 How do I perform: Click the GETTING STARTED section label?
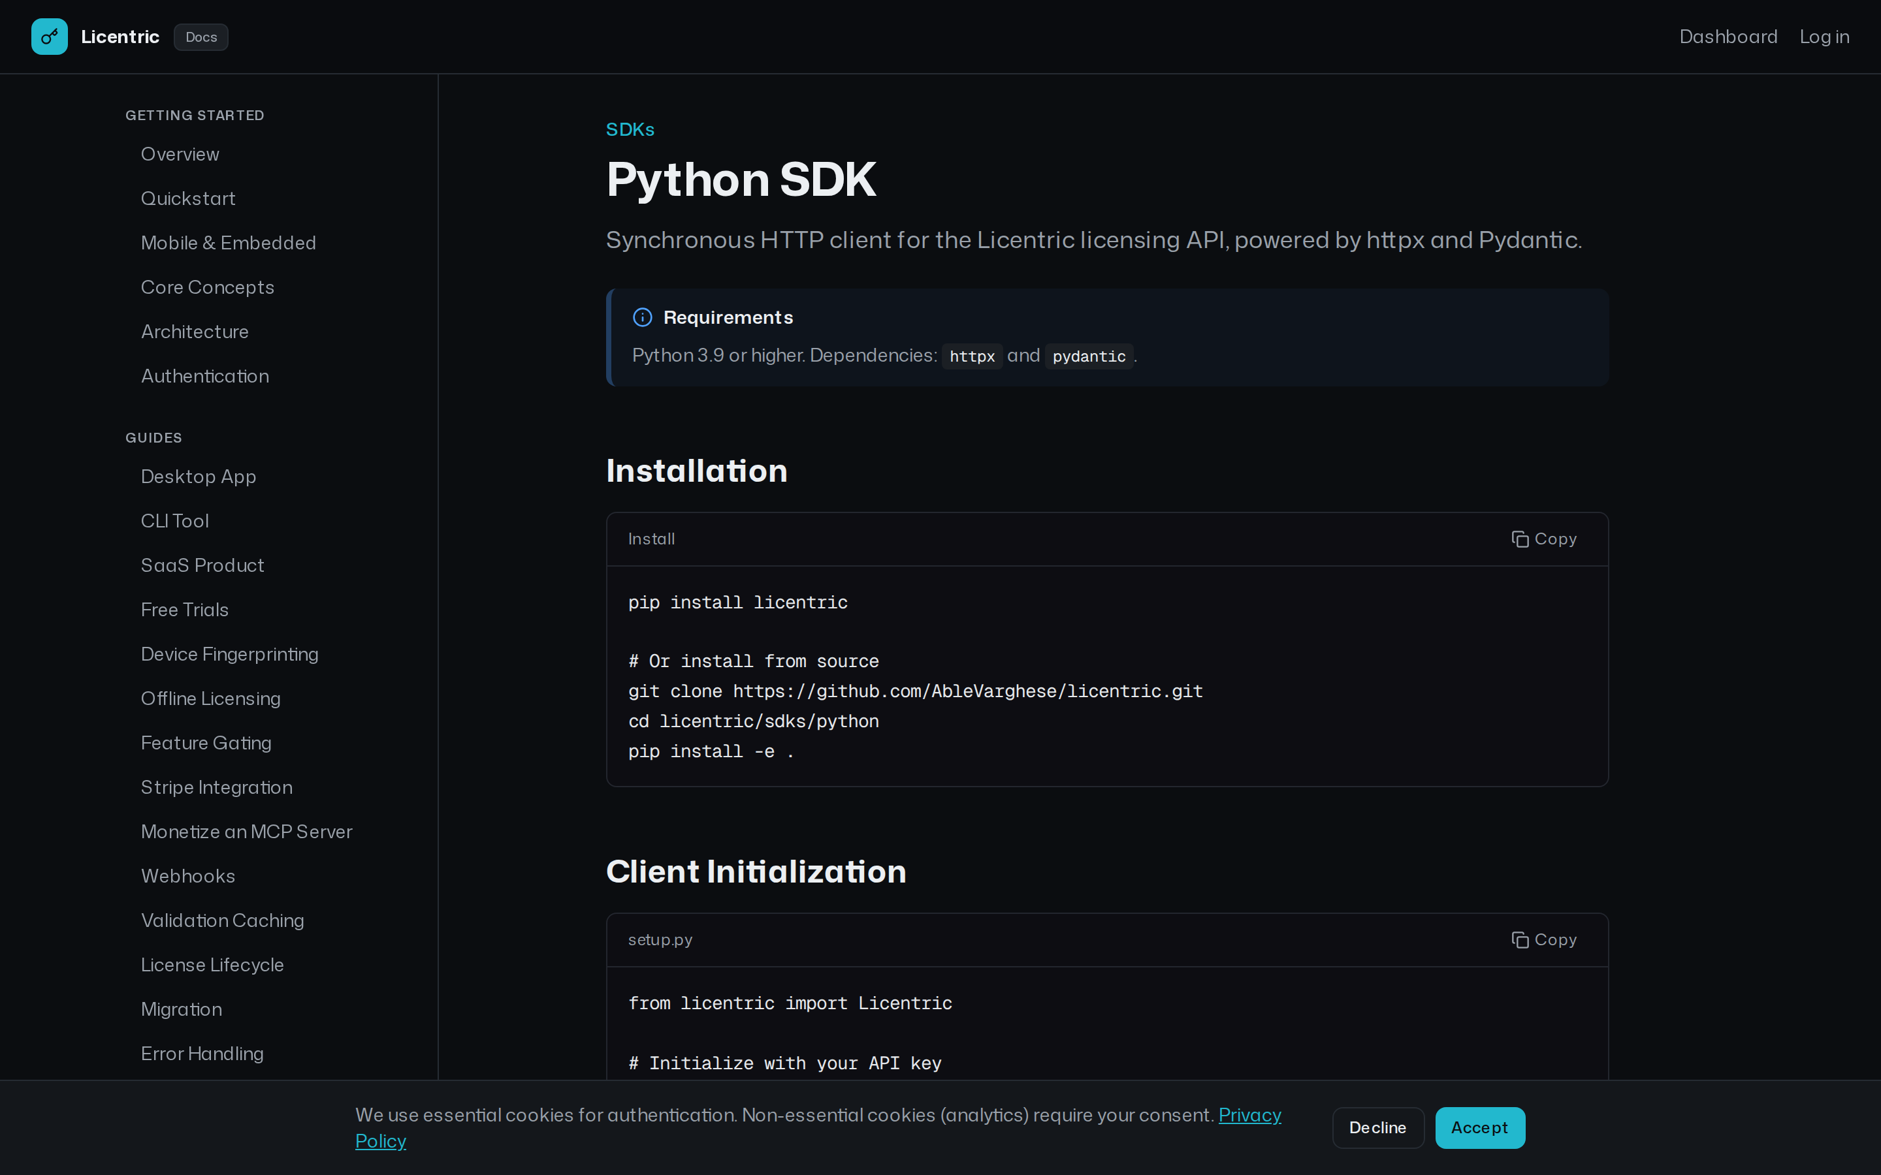tap(195, 115)
